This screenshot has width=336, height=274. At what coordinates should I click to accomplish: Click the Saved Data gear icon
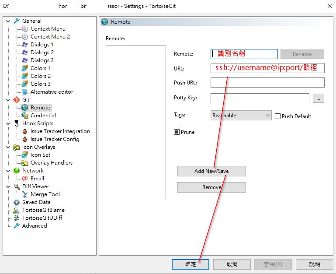pos(17,202)
